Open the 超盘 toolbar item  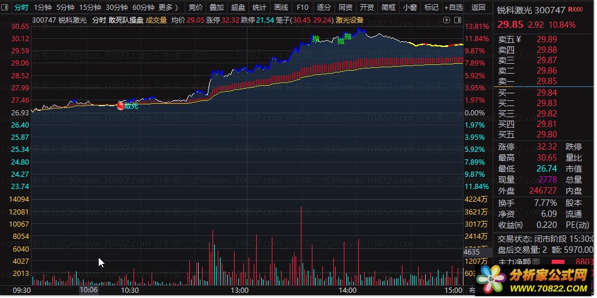[x=238, y=7]
